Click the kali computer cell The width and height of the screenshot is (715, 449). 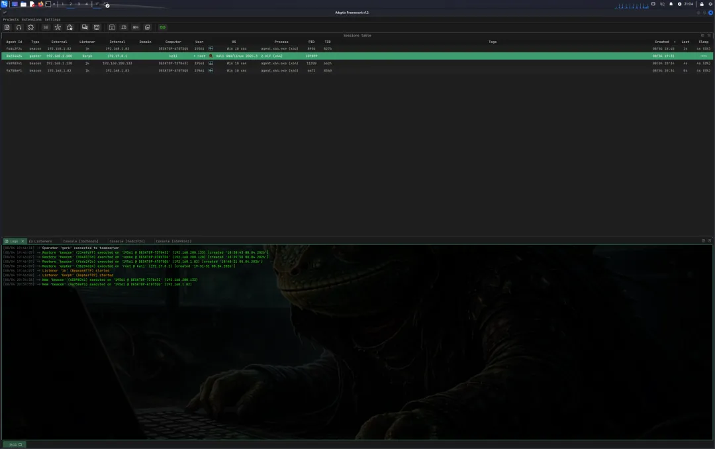(173, 56)
